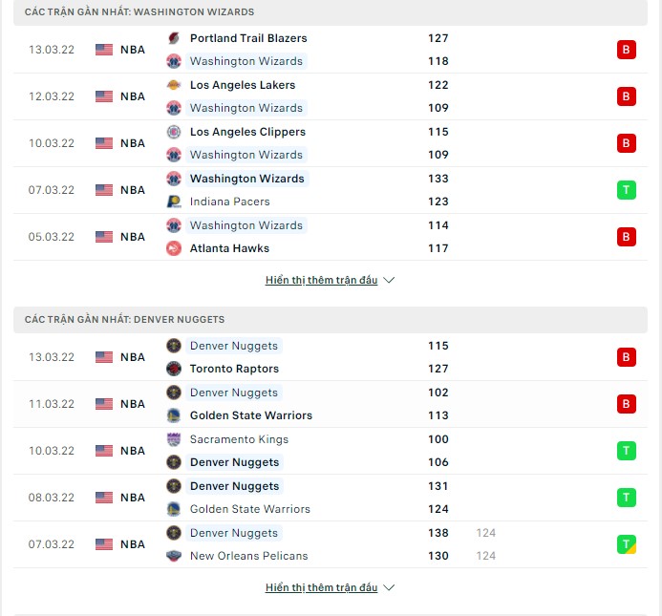Image resolution: width=662 pixels, height=616 pixels.
Task: Open the Toronto Raptors team name
Action: (x=234, y=369)
